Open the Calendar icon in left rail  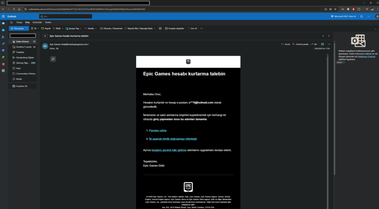(3, 30)
